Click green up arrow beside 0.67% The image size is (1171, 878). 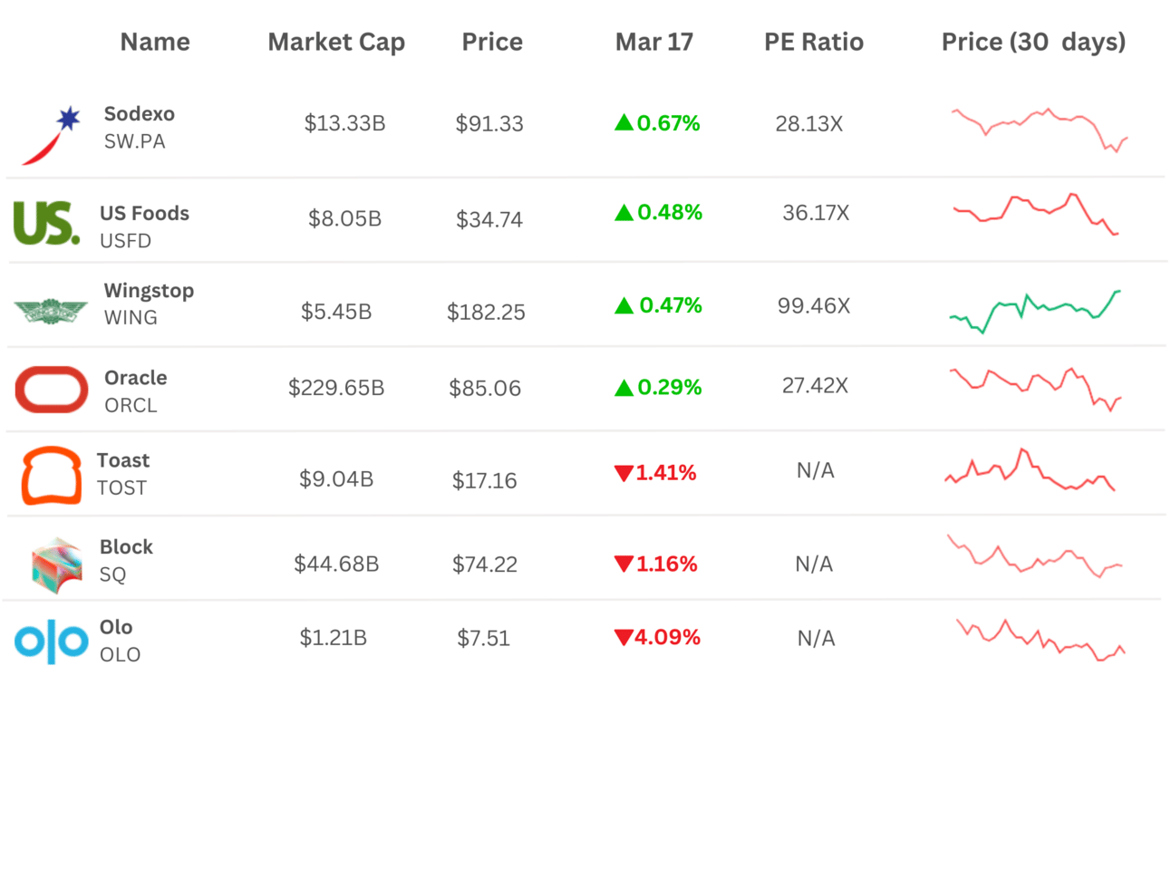[x=624, y=122]
